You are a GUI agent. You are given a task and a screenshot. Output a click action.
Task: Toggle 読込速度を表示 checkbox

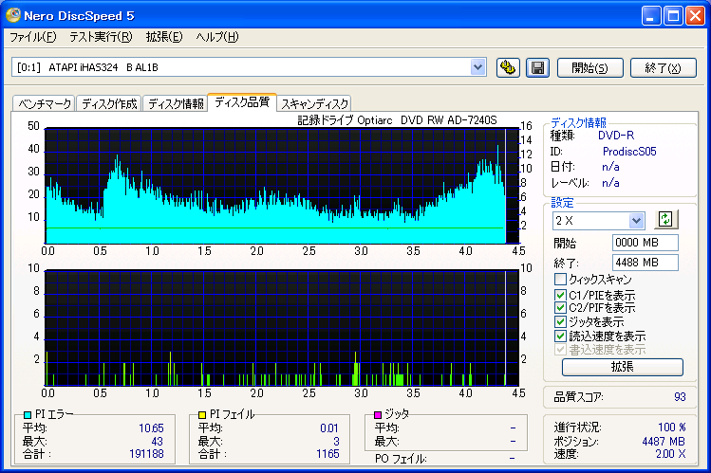(x=560, y=336)
